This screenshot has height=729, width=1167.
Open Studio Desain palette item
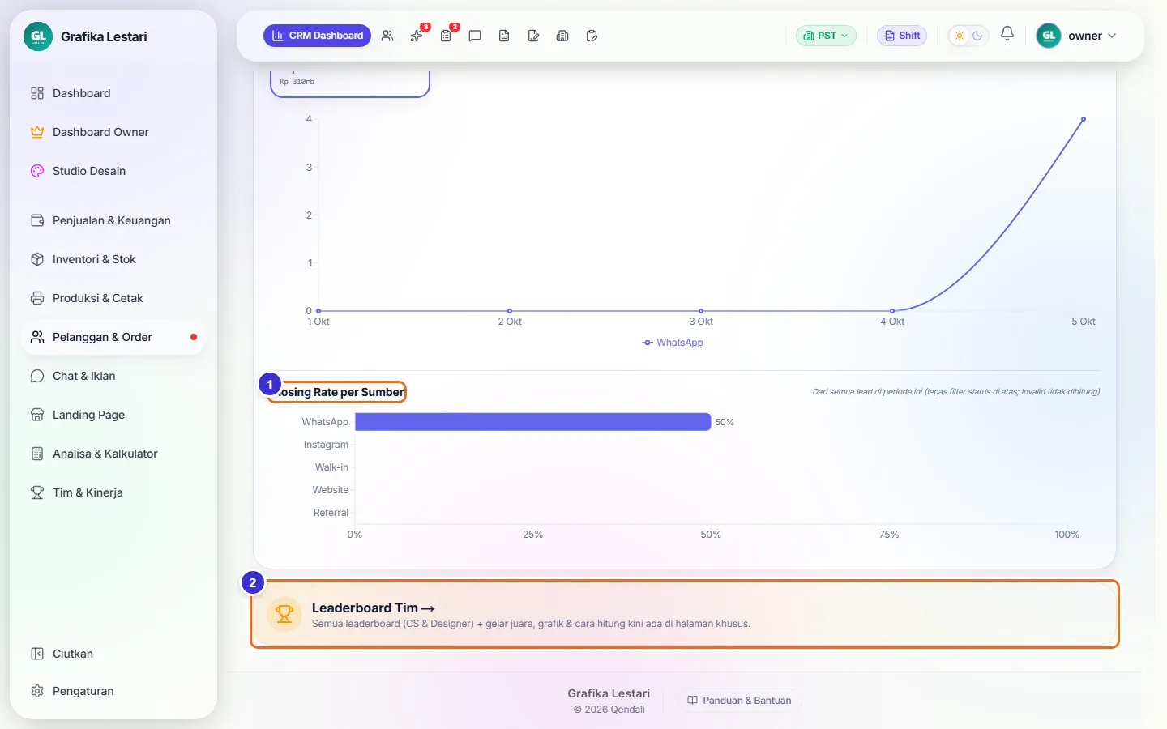pos(113,171)
